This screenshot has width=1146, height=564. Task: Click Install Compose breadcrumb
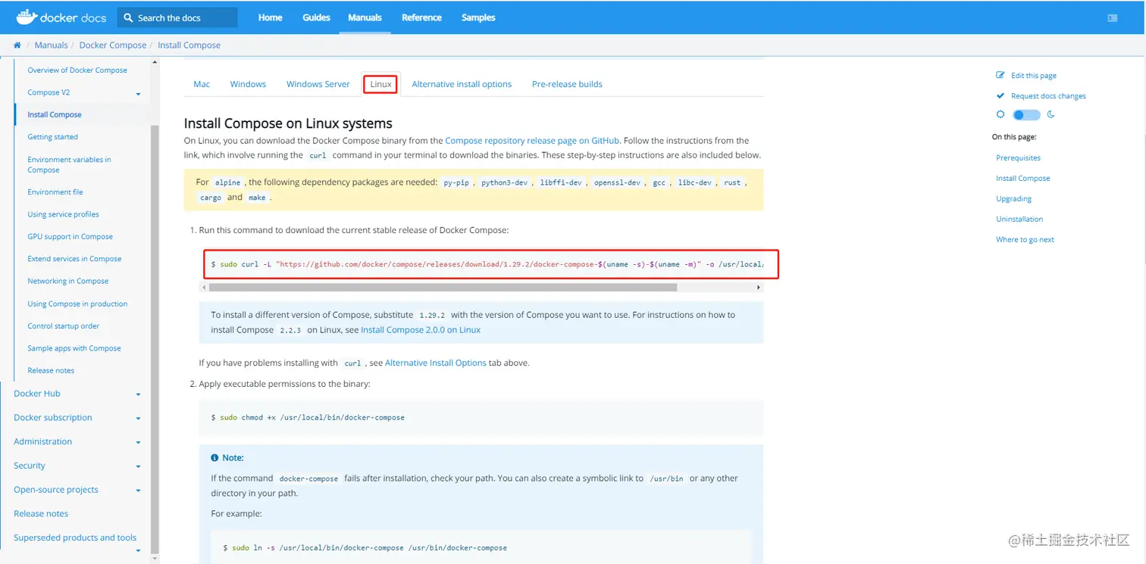(x=189, y=45)
